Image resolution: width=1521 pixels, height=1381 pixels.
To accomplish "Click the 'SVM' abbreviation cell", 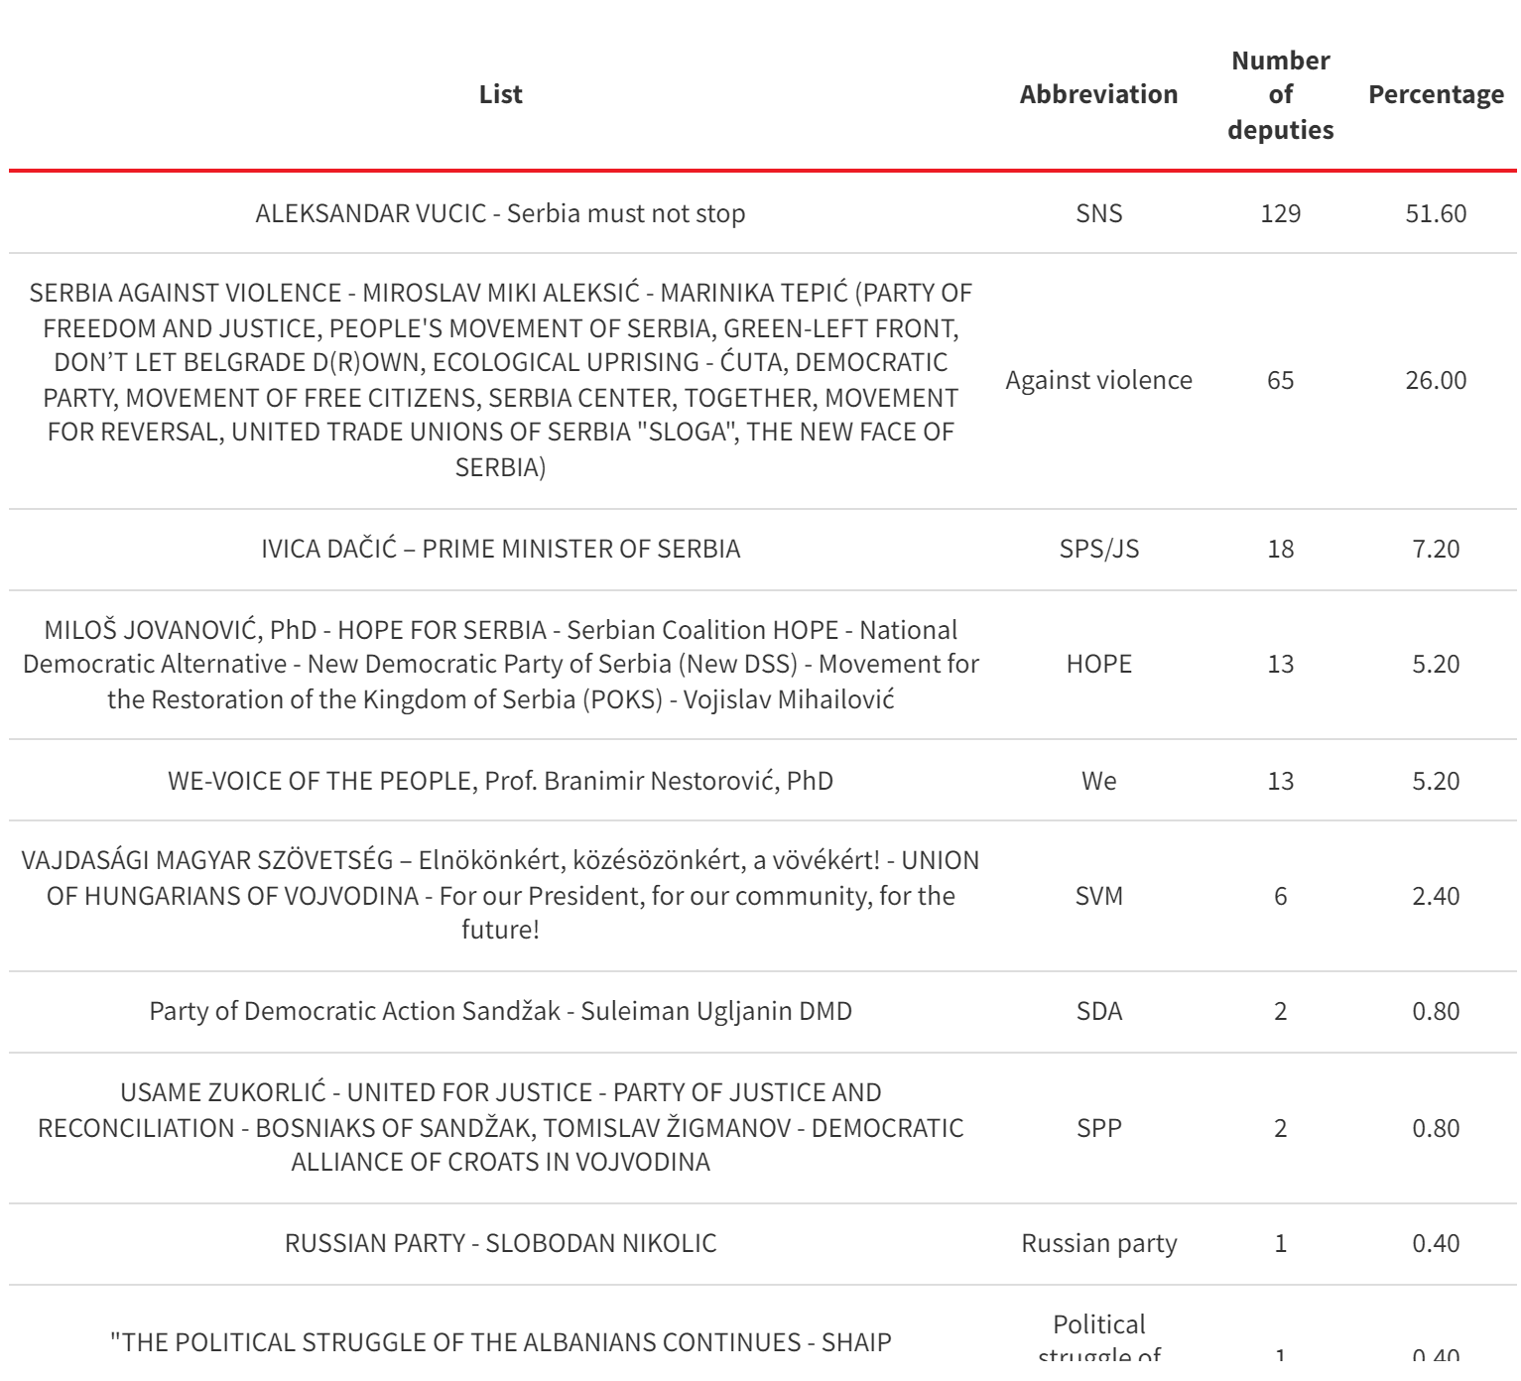I will click(1098, 896).
